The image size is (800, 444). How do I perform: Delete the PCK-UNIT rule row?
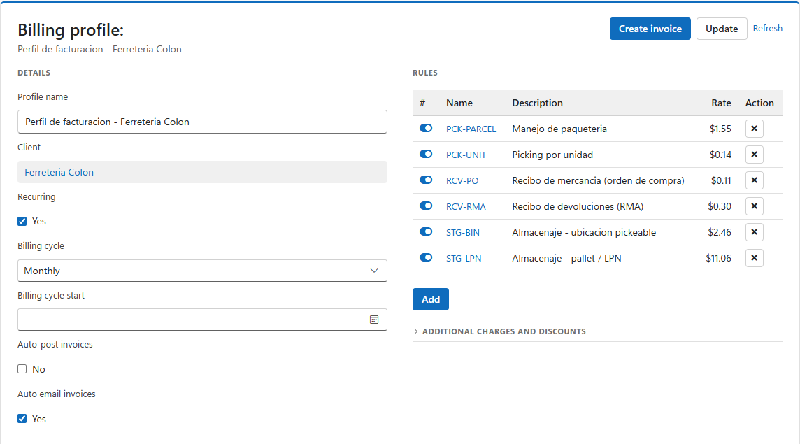point(754,155)
